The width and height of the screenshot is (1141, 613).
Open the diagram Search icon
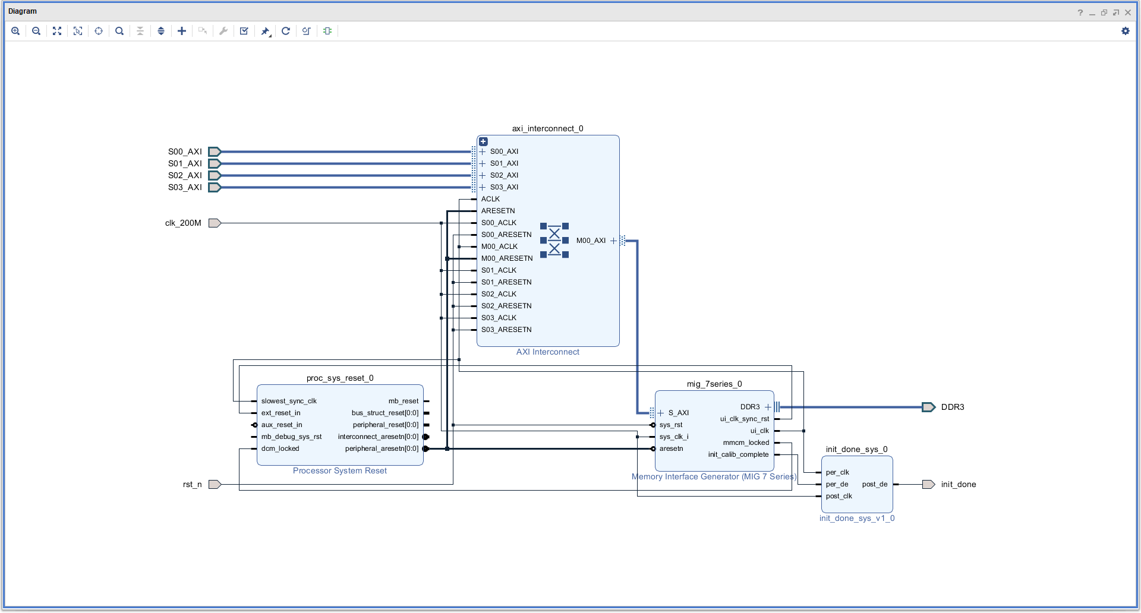[x=119, y=31]
